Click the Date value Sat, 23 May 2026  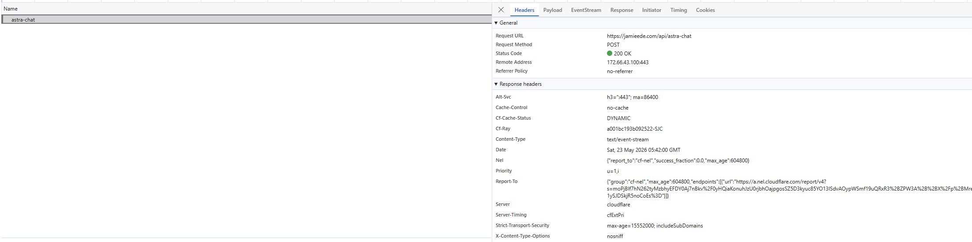click(x=644, y=150)
